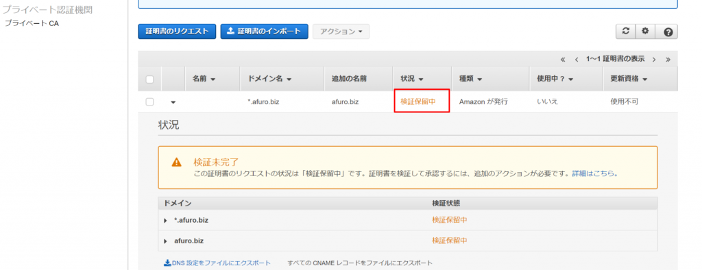The width and height of the screenshot is (702, 270).
Task: Click DNS 設定をファイルにエクスポート link
Action: click(x=221, y=263)
